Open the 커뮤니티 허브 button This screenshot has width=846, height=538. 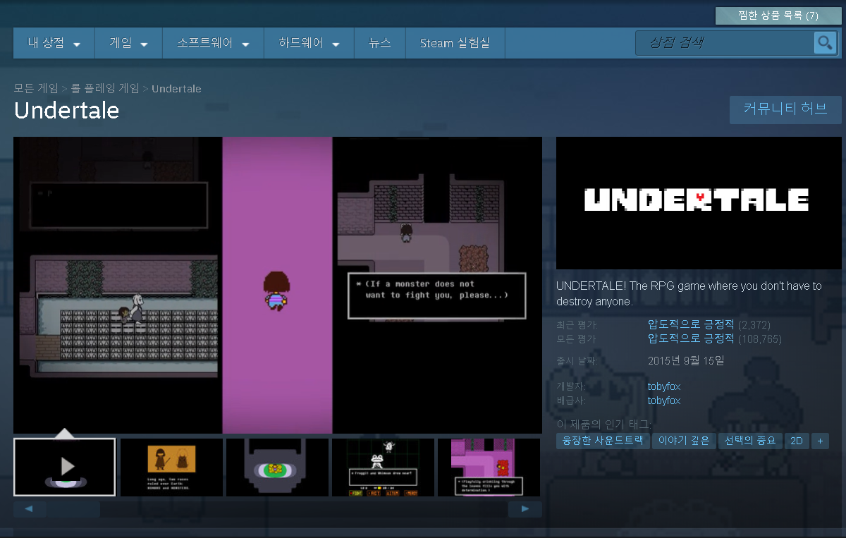pos(785,109)
